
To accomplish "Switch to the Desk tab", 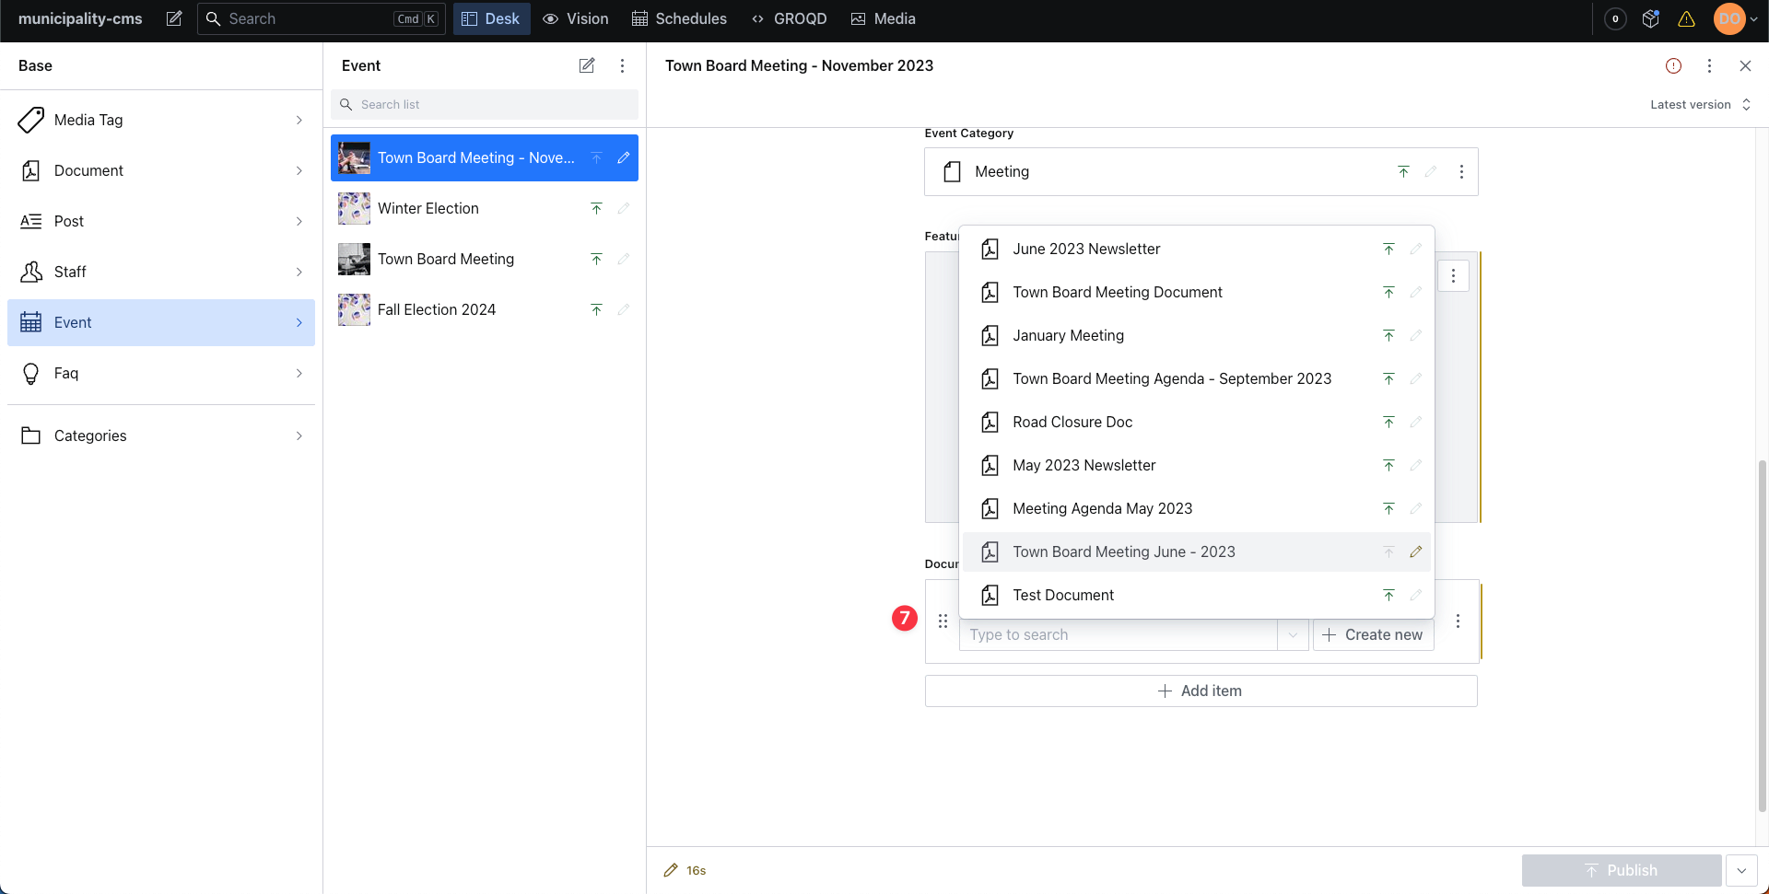I will pos(491,18).
